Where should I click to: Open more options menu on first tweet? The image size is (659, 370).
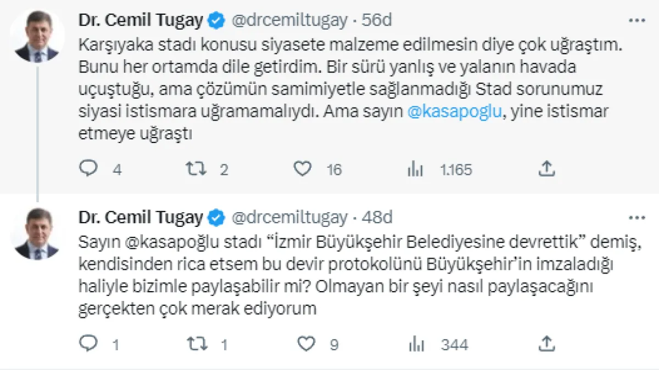point(636,21)
